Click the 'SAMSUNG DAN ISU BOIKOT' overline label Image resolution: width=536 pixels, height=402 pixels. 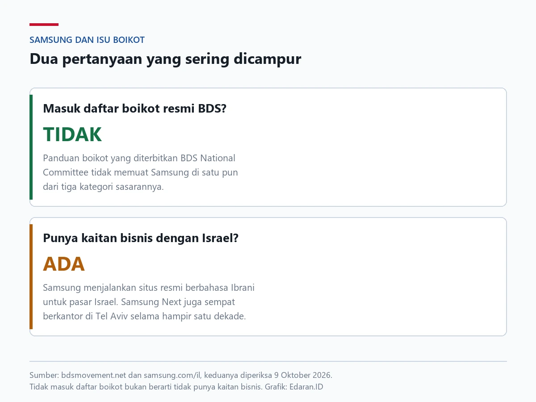point(87,40)
